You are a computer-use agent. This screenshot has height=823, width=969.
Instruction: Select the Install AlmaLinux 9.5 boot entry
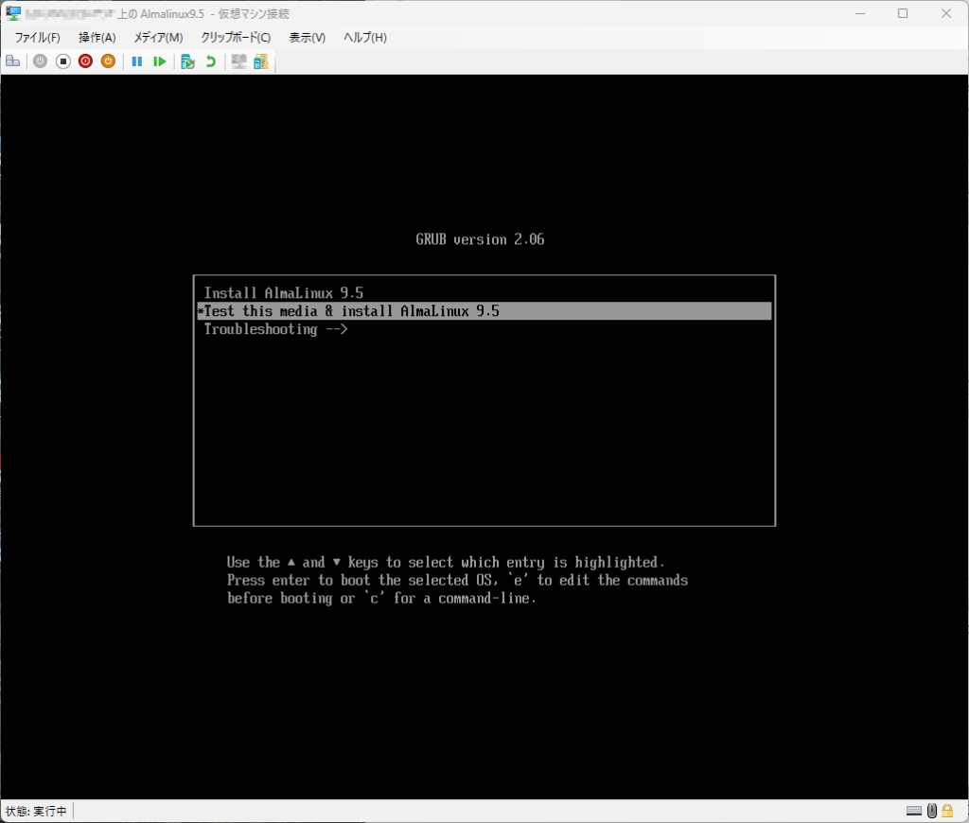coord(284,293)
